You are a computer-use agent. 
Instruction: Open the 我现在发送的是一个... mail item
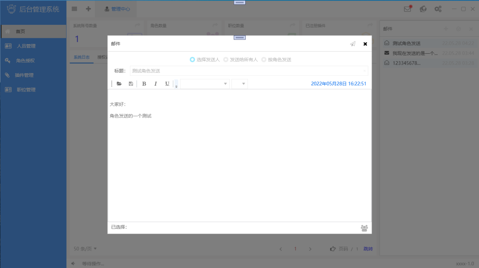(x=429, y=53)
